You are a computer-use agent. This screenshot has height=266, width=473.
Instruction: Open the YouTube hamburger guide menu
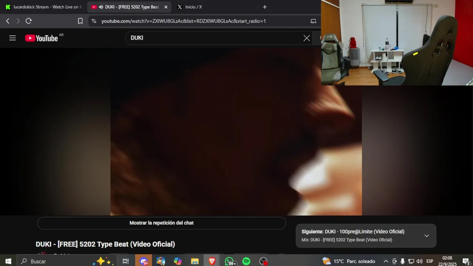tap(13, 38)
